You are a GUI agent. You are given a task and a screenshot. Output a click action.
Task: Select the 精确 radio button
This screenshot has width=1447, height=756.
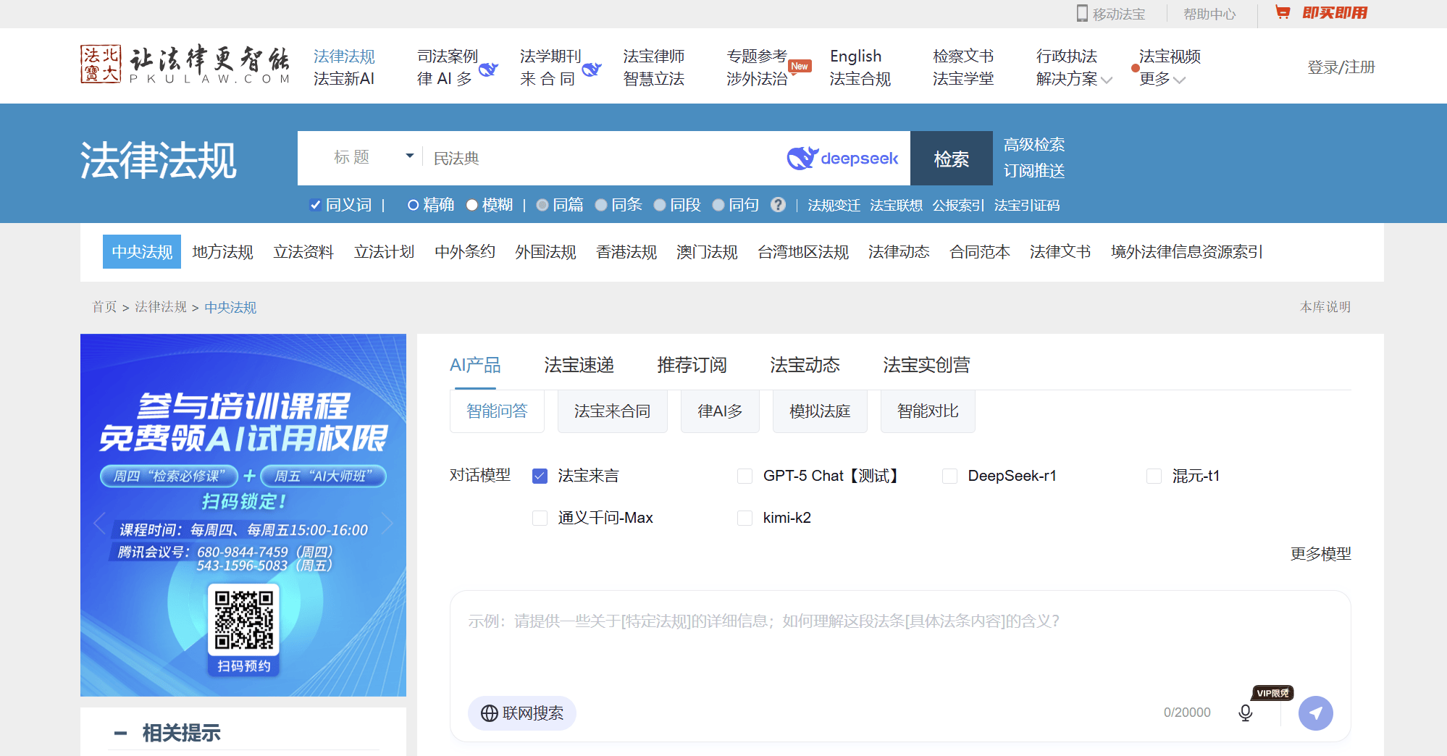coord(413,205)
